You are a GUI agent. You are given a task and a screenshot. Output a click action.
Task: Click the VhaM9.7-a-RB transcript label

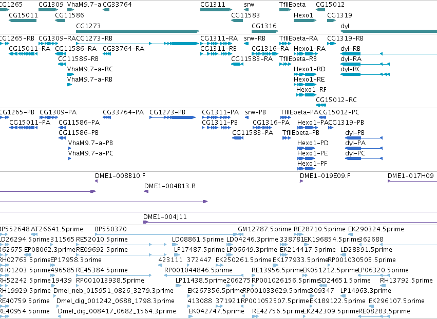click(90, 79)
